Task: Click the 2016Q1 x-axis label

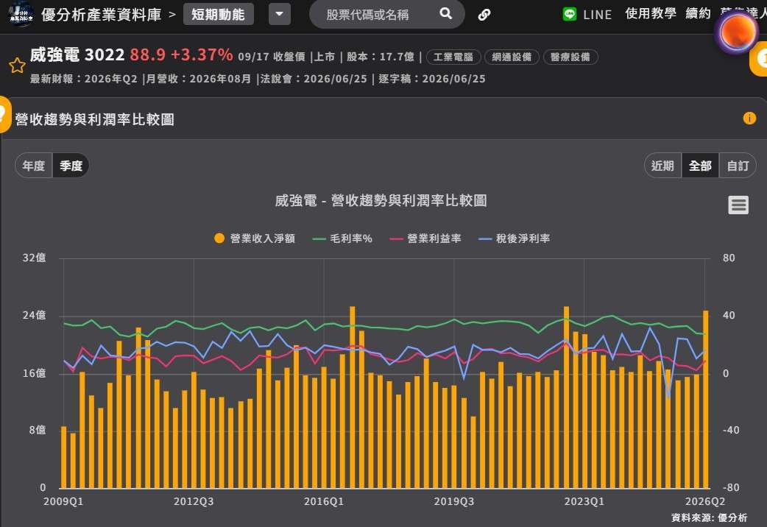Action: (x=324, y=501)
